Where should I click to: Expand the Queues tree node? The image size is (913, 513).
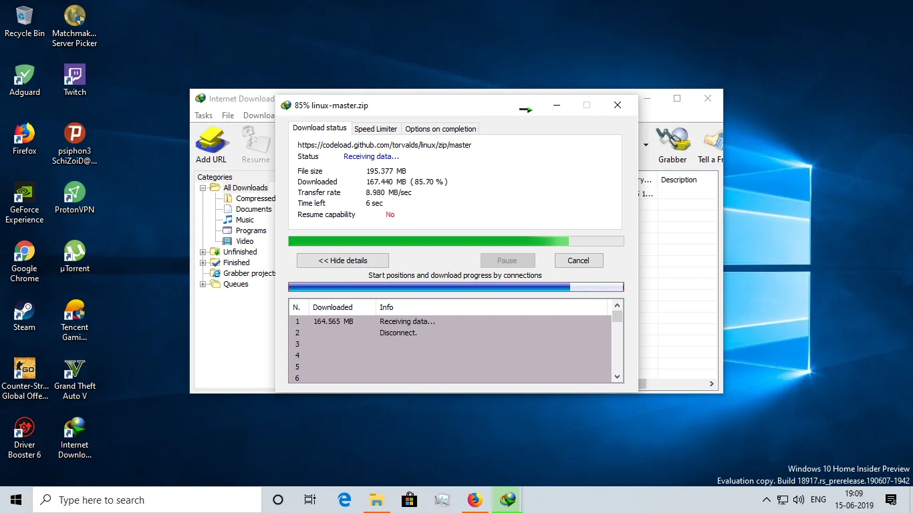coord(203,284)
